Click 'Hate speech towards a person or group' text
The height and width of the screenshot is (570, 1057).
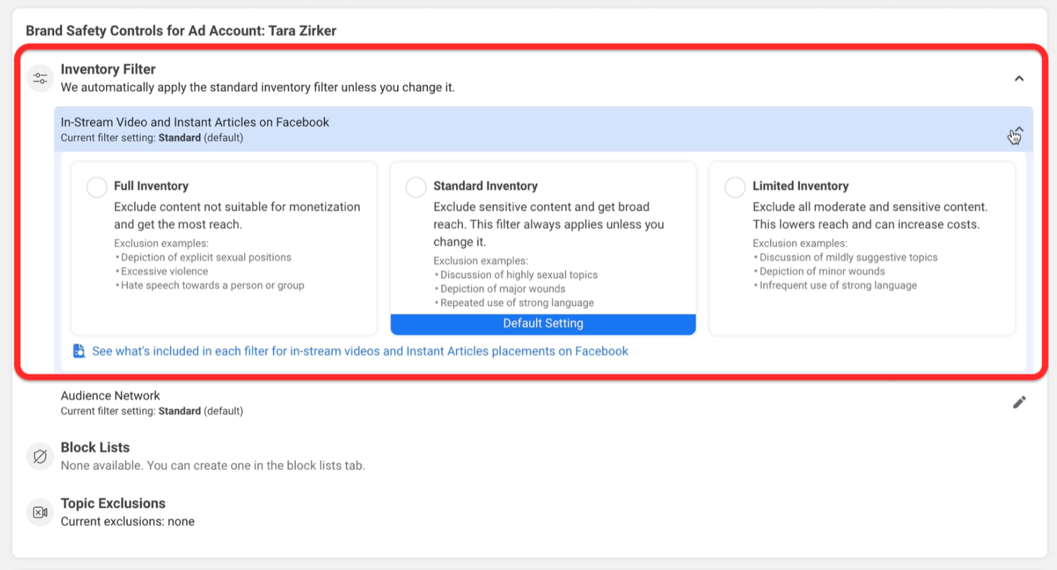coord(213,285)
